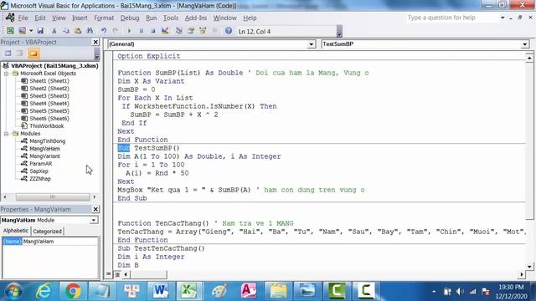Open Properties Window via toolbar icon
Viewport: 536px width, 301px height.
point(191,31)
